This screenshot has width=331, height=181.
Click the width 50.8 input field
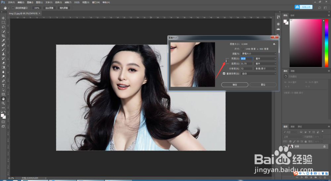pos(247,59)
